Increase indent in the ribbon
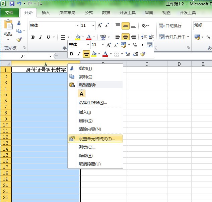212x202 pixels. (151, 37)
